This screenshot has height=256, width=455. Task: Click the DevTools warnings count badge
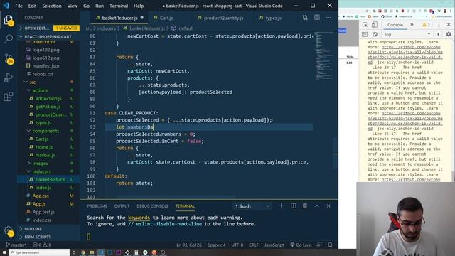[426, 25]
